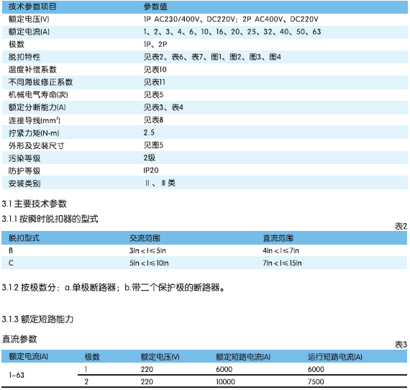Click the 见图5 dimension reference

click(x=153, y=145)
